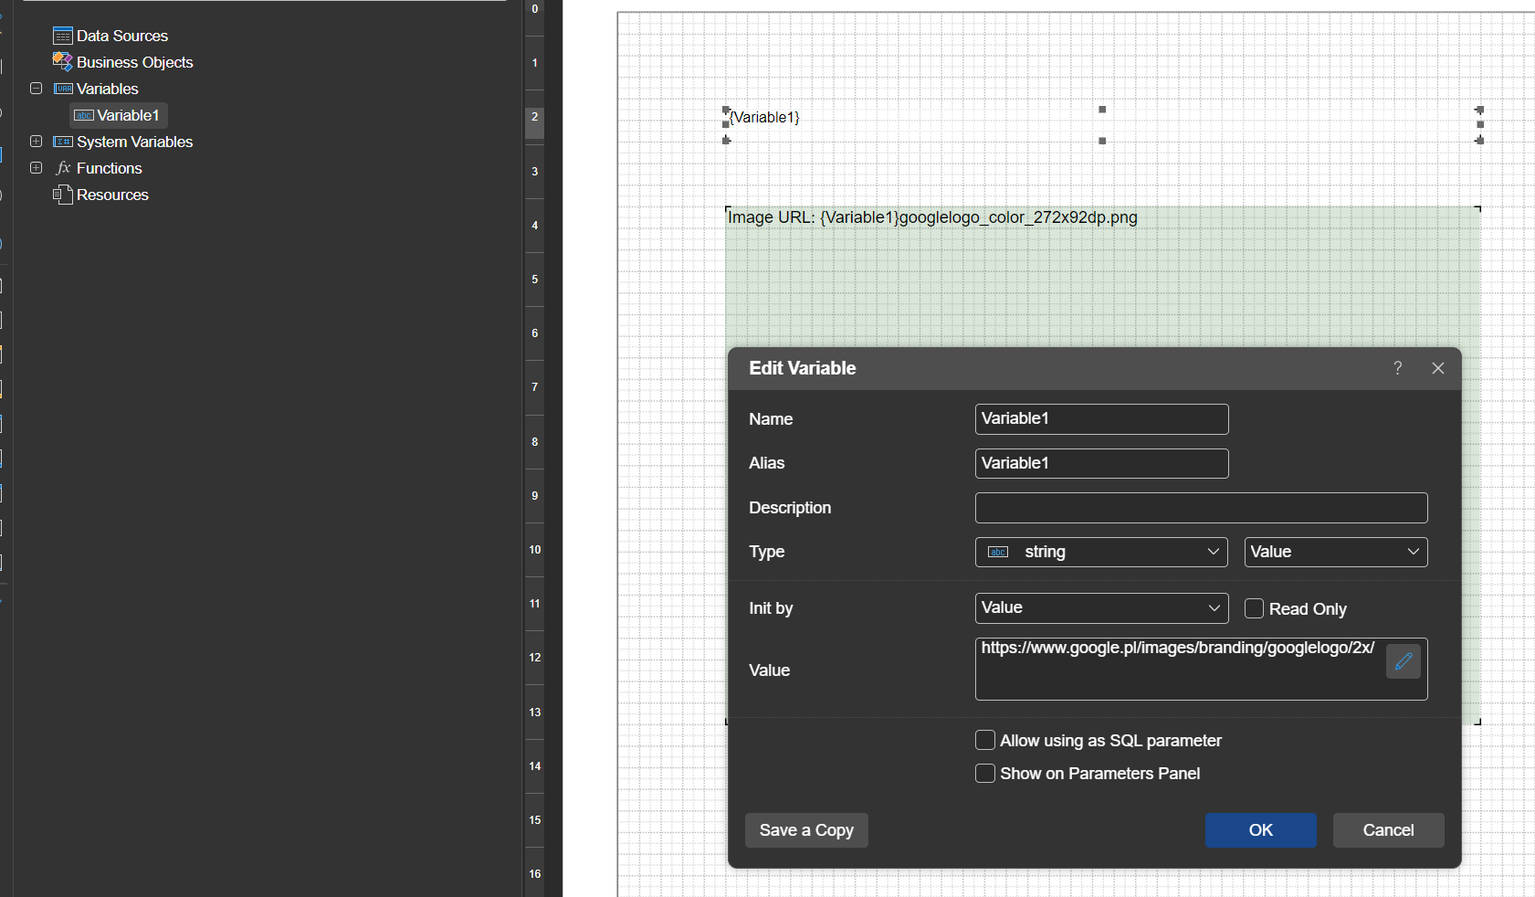
Task: Click the Variables category icon
Action: point(63,89)
